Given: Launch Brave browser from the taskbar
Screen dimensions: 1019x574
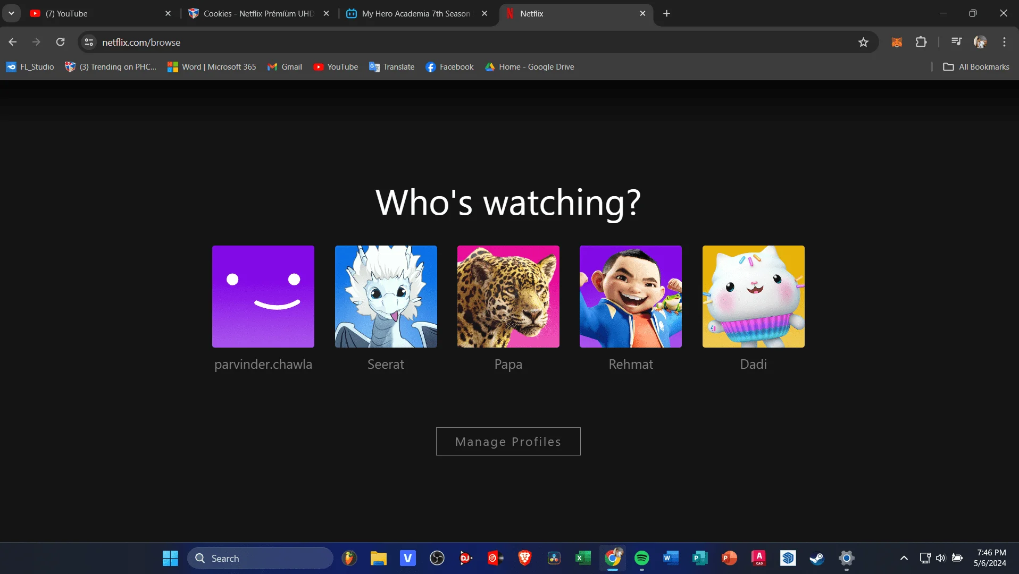Looking at the screenshot, I should pos(525,558).
